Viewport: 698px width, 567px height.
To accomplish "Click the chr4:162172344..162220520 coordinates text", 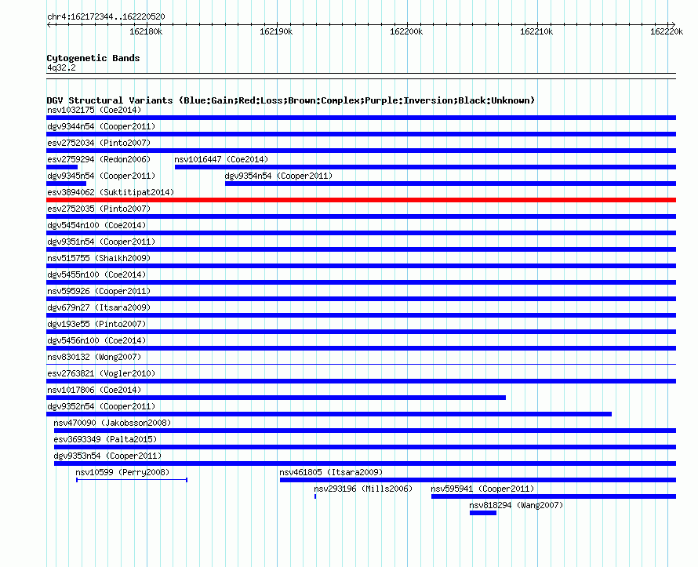I will [x=106, y=16].
